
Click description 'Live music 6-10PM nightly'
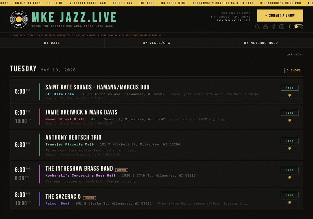(197, 119)
